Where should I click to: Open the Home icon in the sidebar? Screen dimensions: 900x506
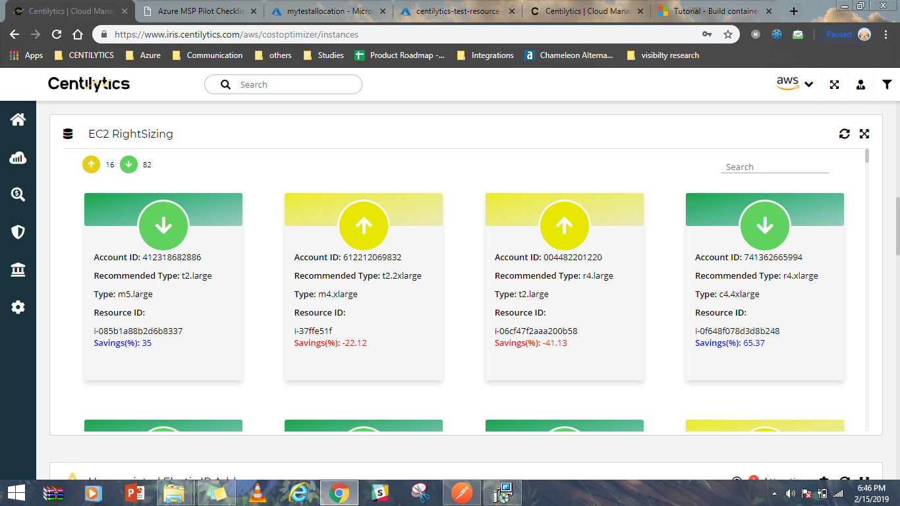[18, 119]
